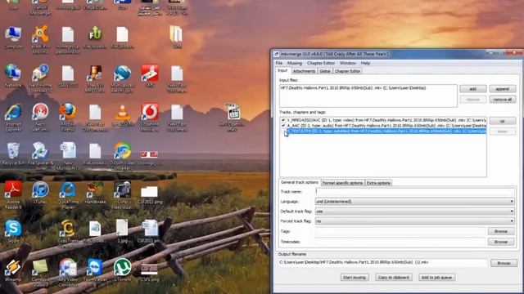Open the Network desktop icon
This screenshot has height=294, width=524.
point(13,76)
